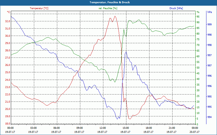Viewport: 217px width, 135px height.
Task: Pick the green '40' humidity axis value
Action: click(198, 79)
